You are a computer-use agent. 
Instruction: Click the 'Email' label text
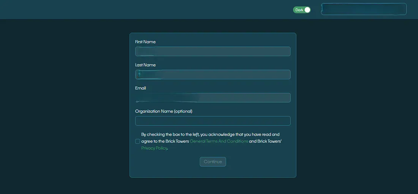pyautogui.click(x=141, y=88)
